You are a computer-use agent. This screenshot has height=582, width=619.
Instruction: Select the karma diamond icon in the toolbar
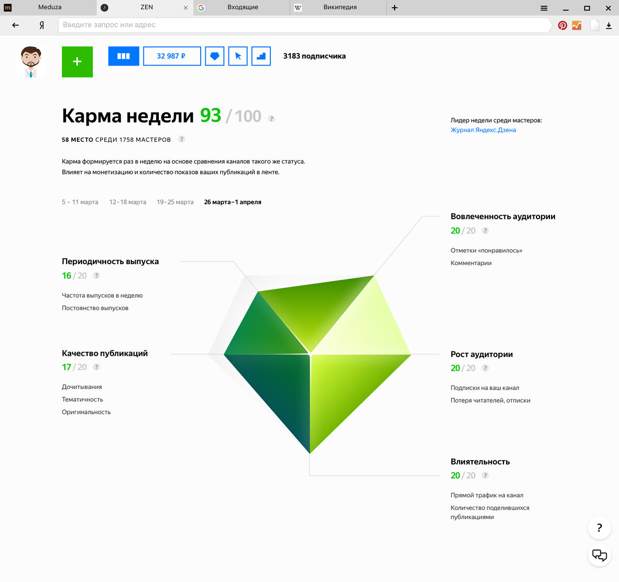pyautogui.click(x=214, y=56)
